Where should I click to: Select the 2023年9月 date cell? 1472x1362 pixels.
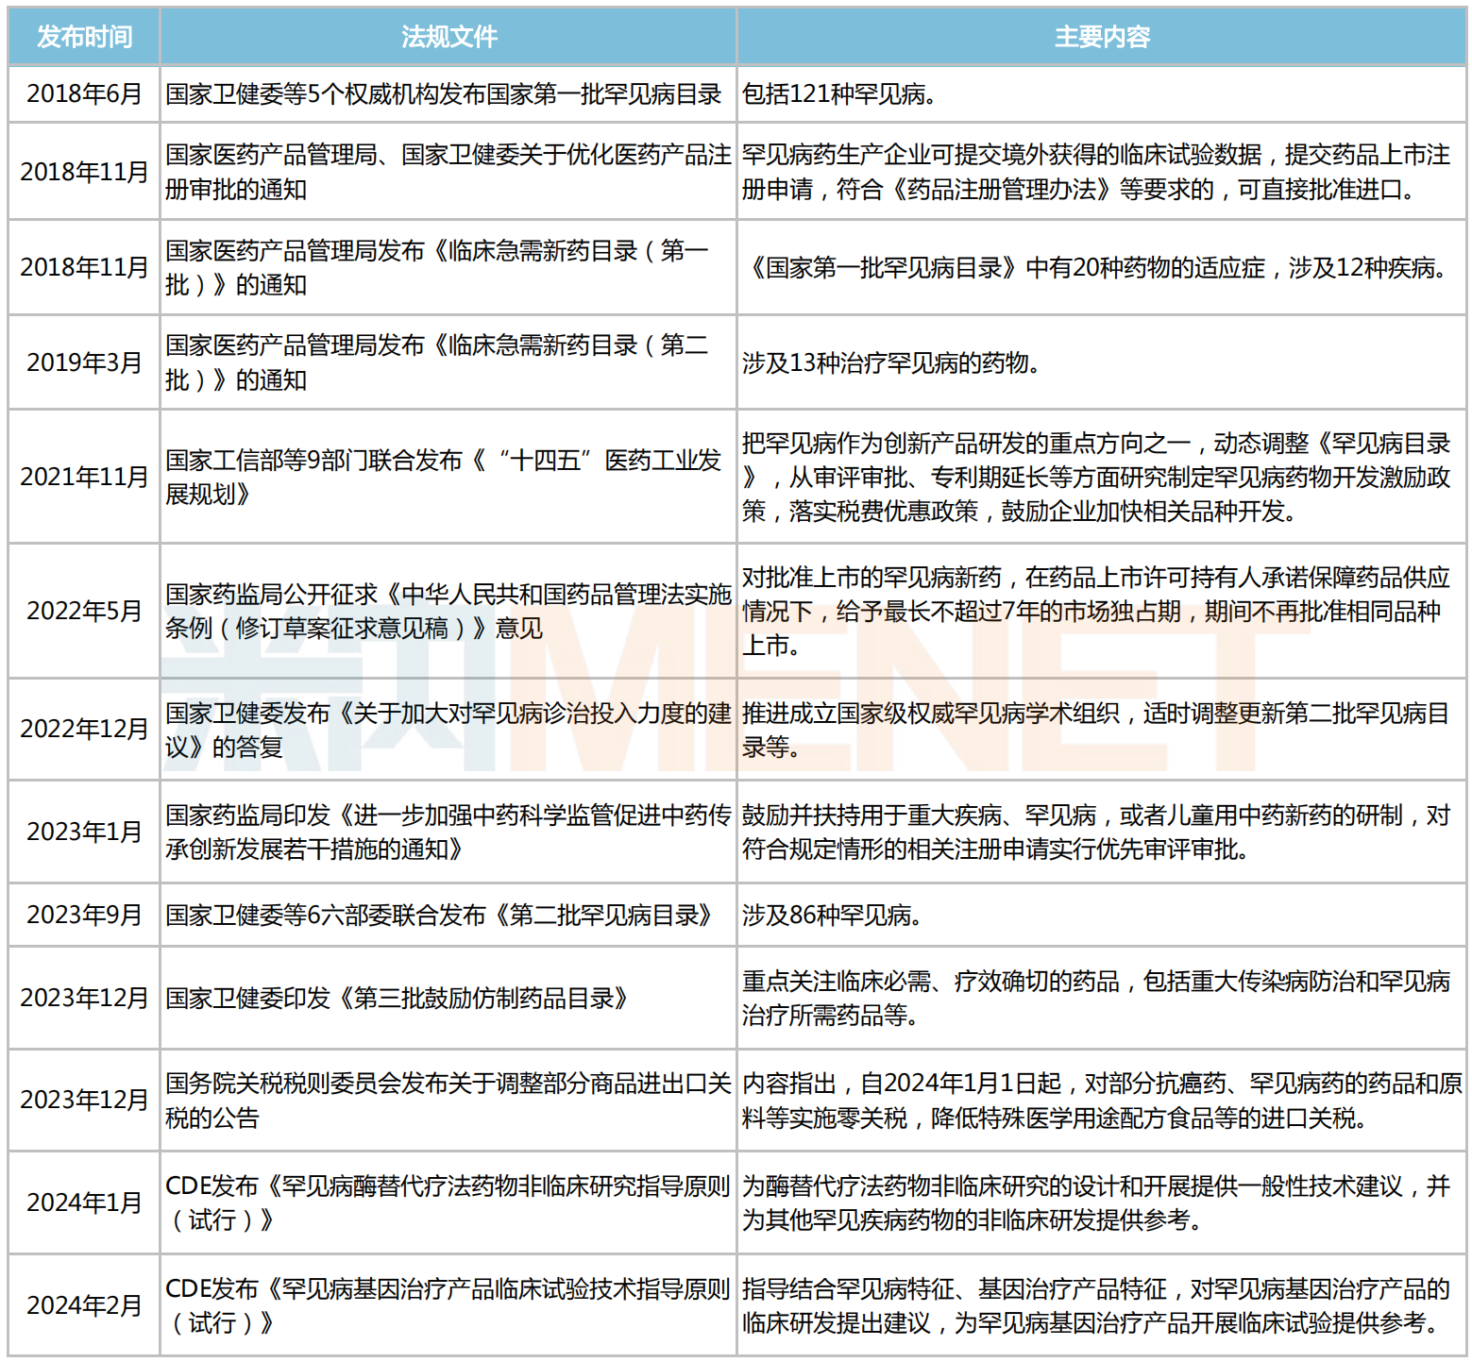(x=84, y=916)
